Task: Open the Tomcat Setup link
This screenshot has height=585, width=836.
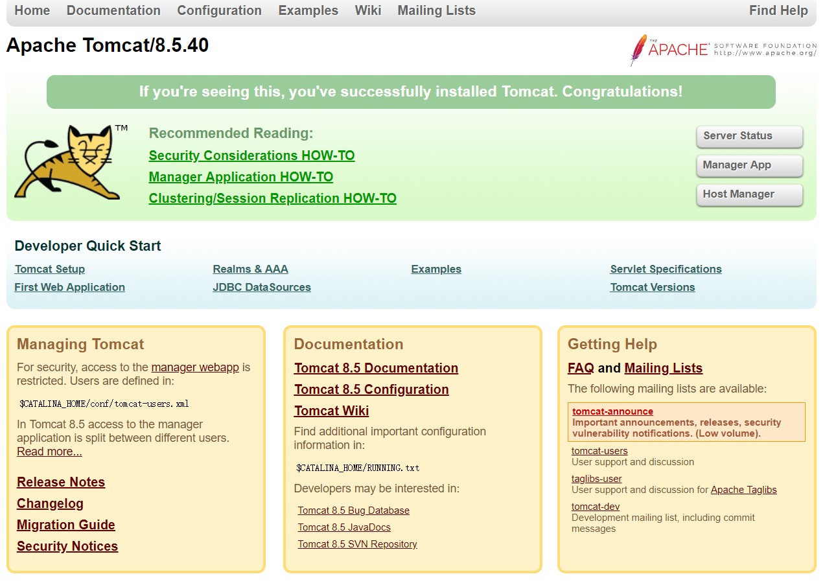Action: [x=49, y=269]
